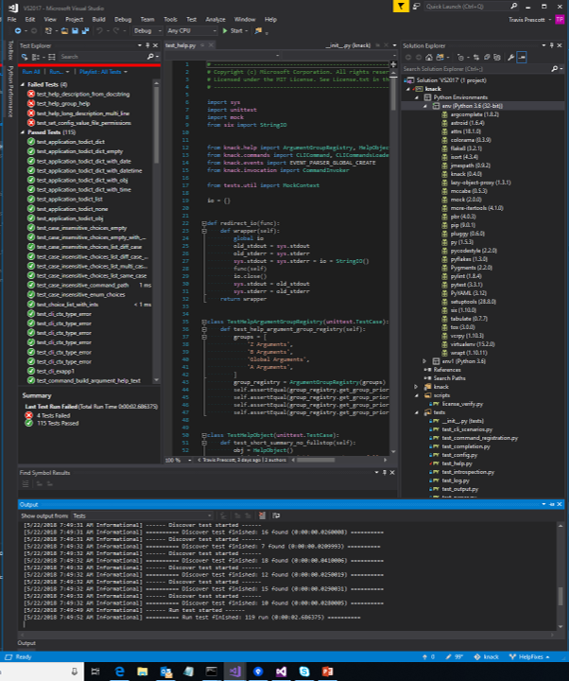Click the HelpFixes branch status bar item
Screen dimensions: 569x681
point(529,657)
